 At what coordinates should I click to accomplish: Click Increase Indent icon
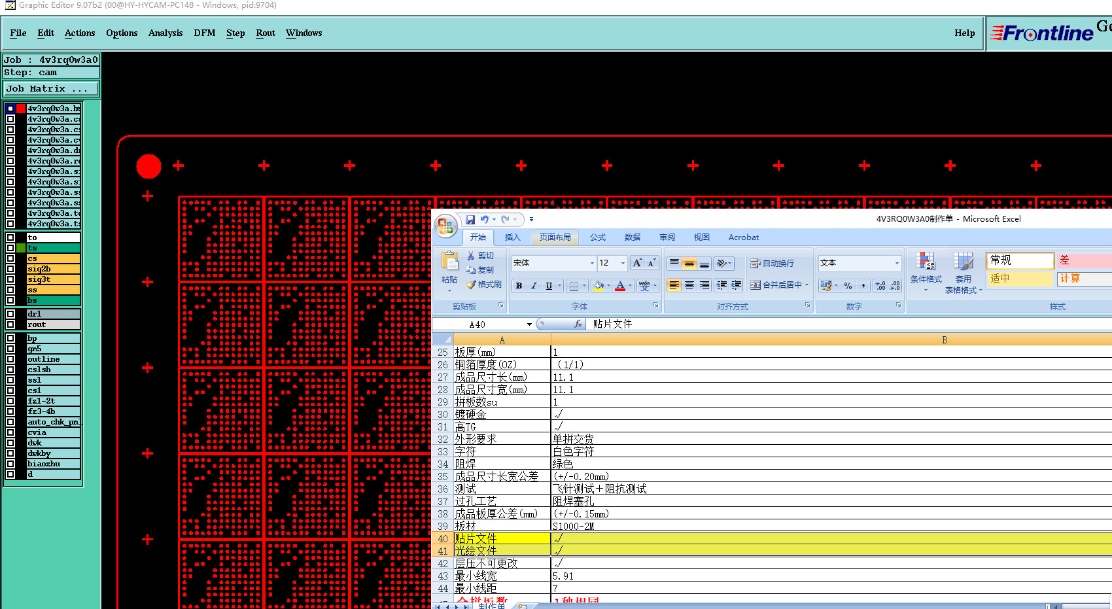[x=737, y=285]
